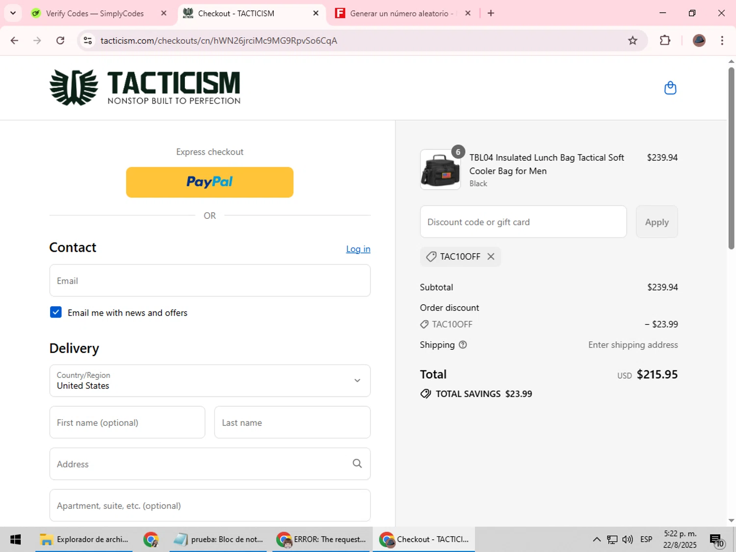Click the TAC10OFF applied discount tag
736x552 pixels.
pos(460,257)
